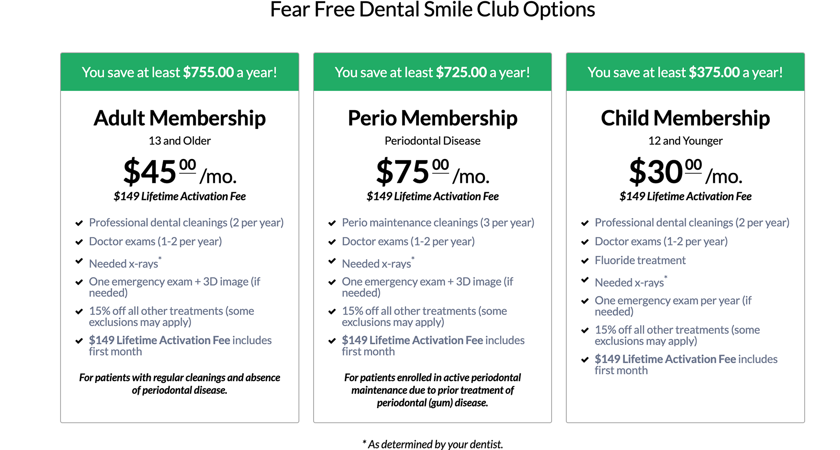Click checkmark by Perio Lifetime Activation Fee item
This screenshot has height=450, width=840.
pyautogui.click(x=332, y=341)
